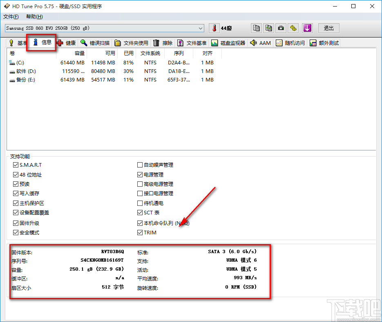Image resolution: width=382 pixels, height=322 pixels.
Task: Click the C: drive volume icon
Action: (12, 63)
